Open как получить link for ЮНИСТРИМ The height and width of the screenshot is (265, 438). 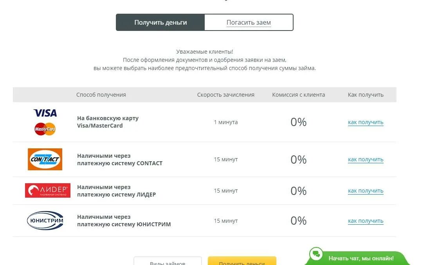[366, 221]
